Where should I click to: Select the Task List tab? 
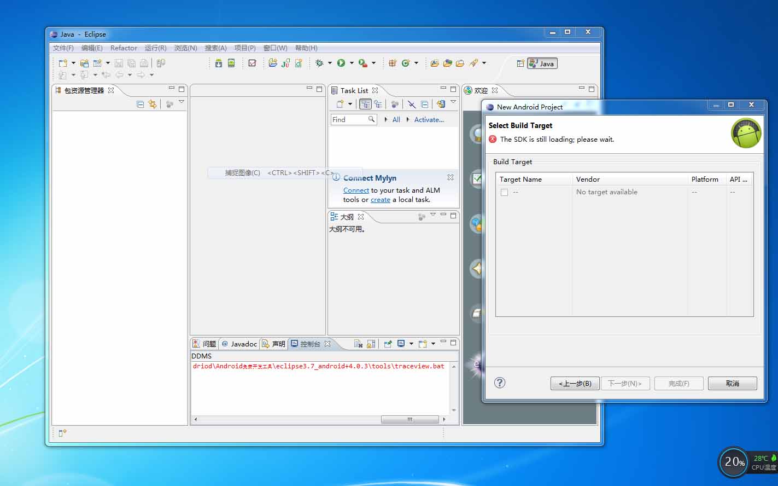coord(354,90)
